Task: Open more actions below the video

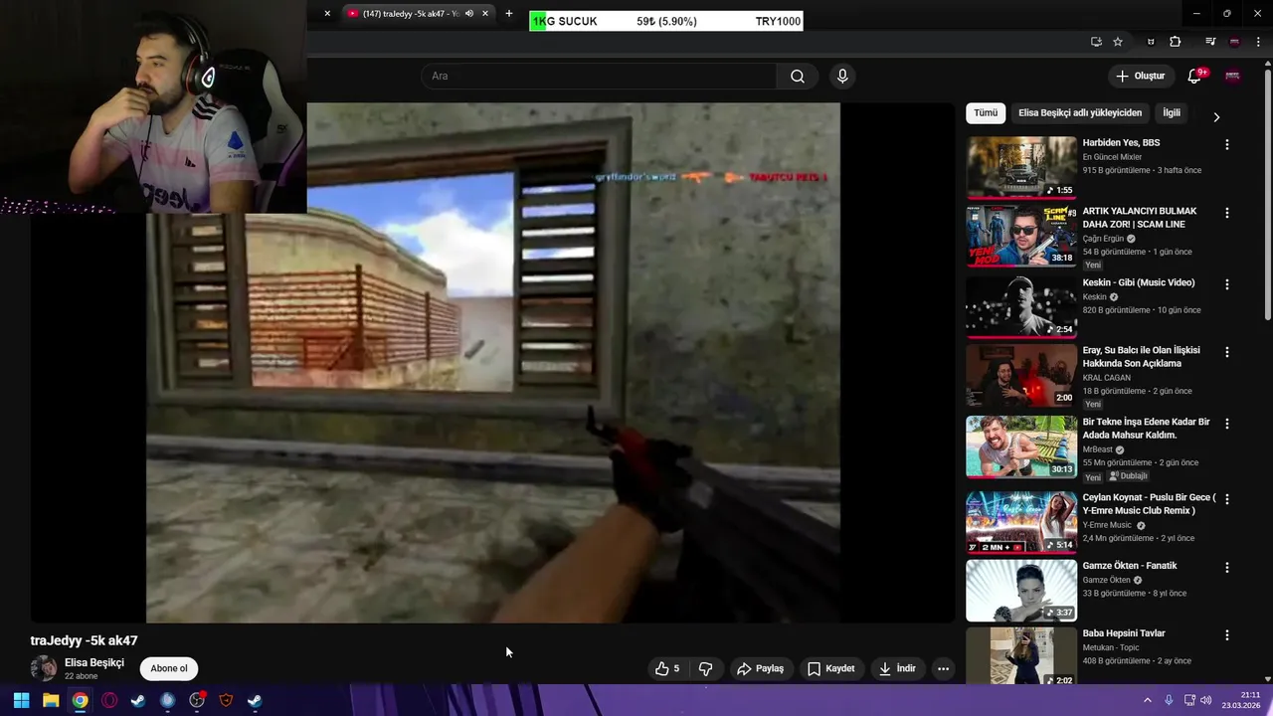Action: click(x=943, y=668)
